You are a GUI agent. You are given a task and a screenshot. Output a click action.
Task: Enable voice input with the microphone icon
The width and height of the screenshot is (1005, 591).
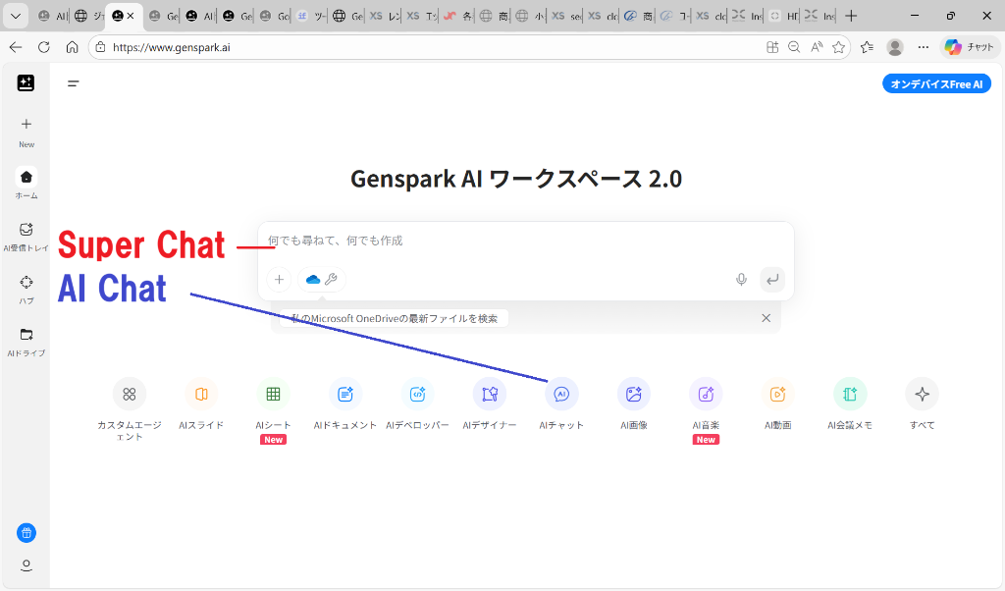(741, 280)
